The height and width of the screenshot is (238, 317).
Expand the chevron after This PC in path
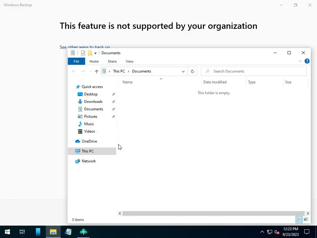click(x=128, y=71)
